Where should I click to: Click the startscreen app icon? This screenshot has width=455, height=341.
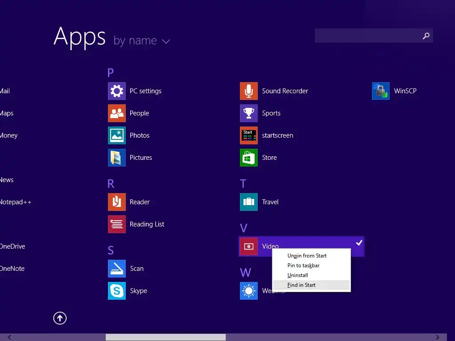pyautogui.click(x=249, y=135)
